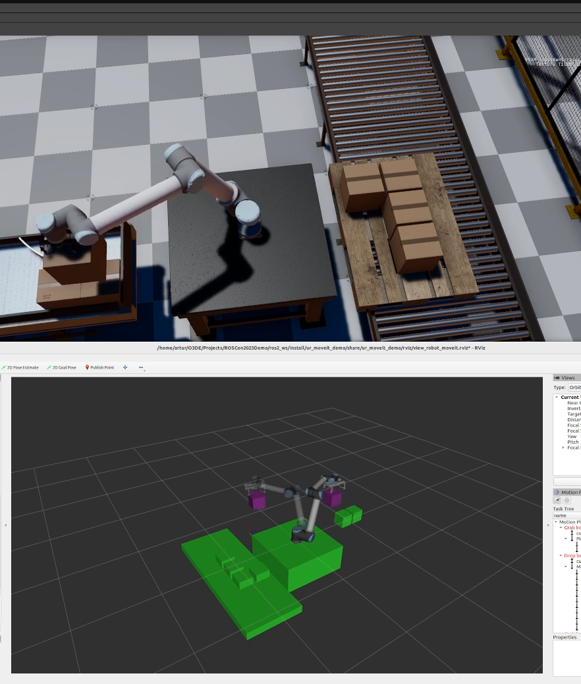Image resolution: width=581 pixels, height=684 pixels.
Task: Choose the Publish Point tool
Action: 99,367
